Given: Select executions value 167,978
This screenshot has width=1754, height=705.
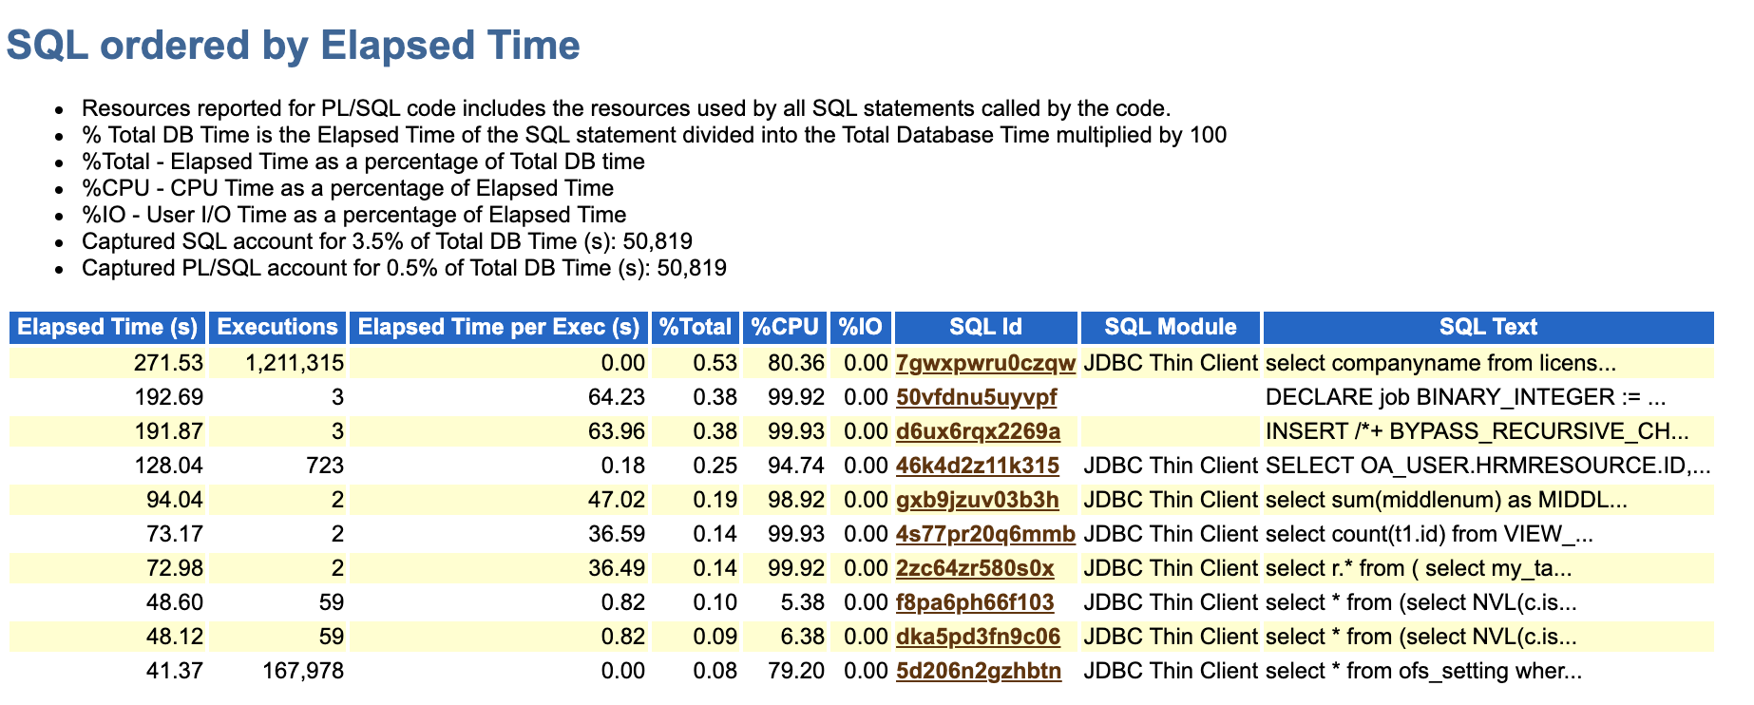Looking at the screenshot, I should [302, 671].
